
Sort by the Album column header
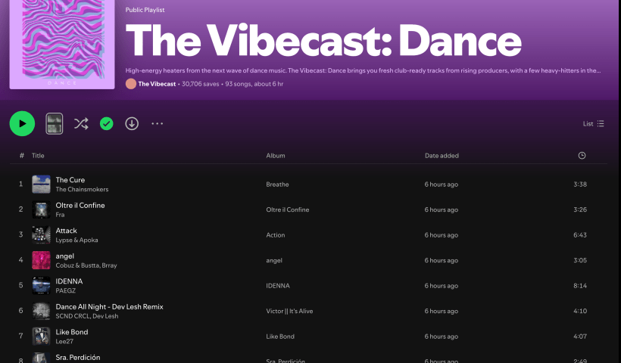(x=275, y=156)
